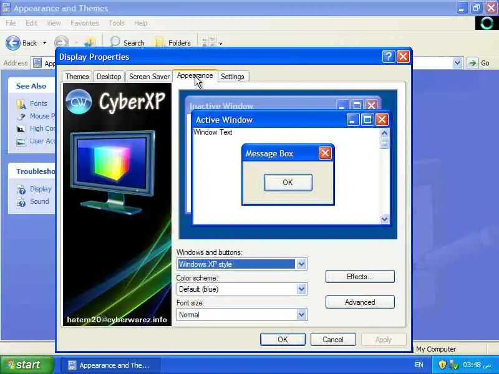Click the Window Text area in preview
499x374 pixels.
click(213, 132)
